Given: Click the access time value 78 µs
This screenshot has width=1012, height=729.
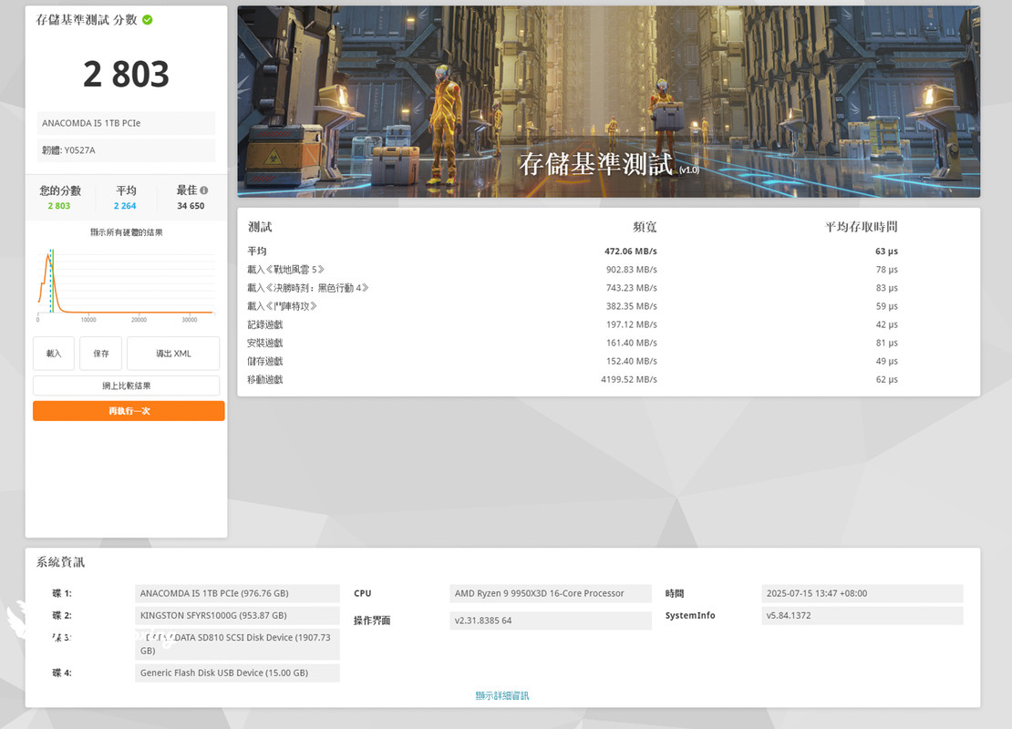Looking at the screenshot, I should pyautogui.click(x=887, y=270).
